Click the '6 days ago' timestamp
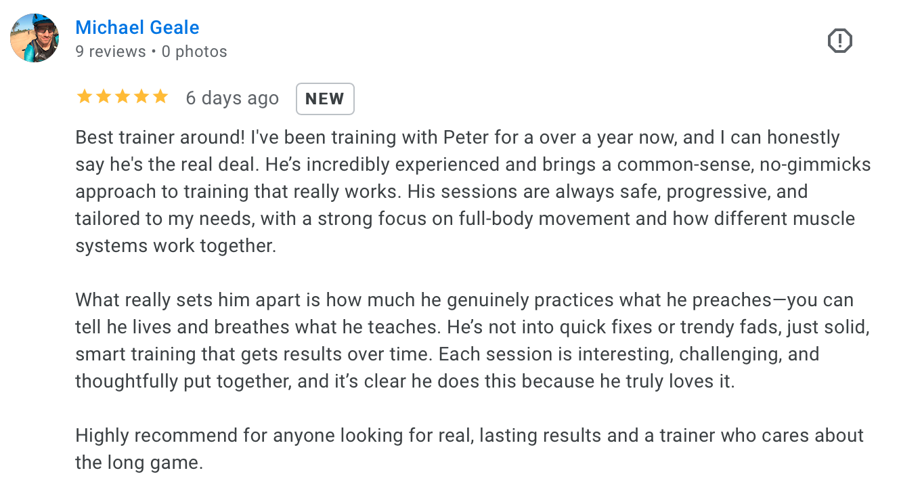The image size is (899, 500). [x=232, y=98]
